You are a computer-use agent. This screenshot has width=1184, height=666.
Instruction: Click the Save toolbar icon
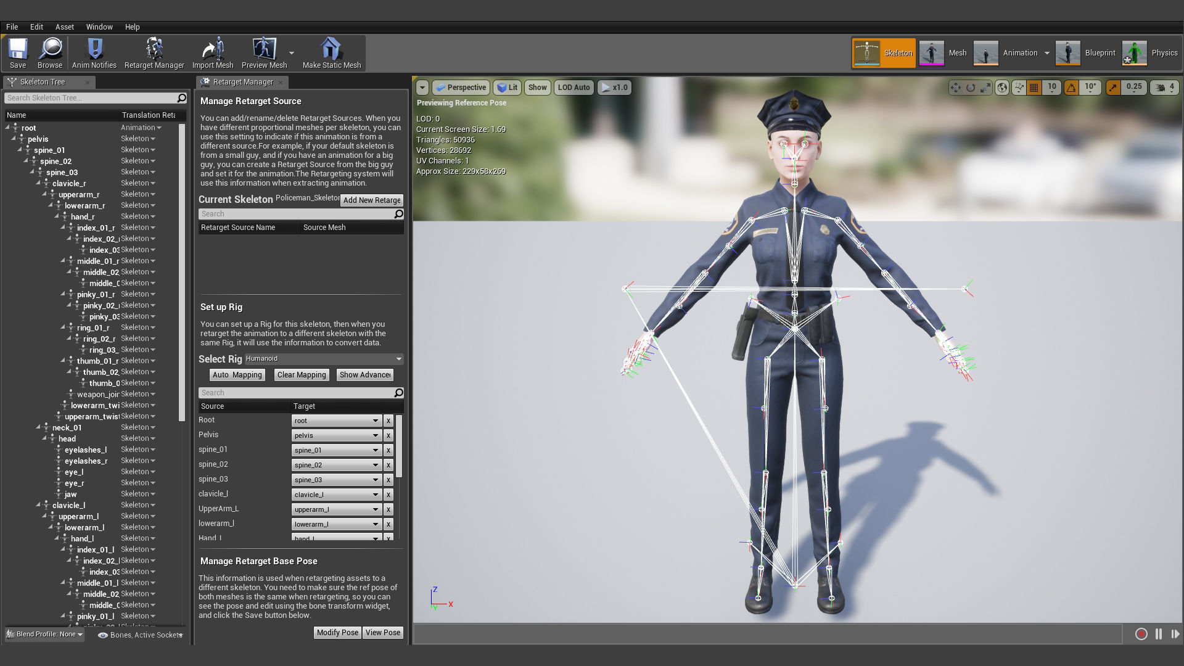point(18,53)
